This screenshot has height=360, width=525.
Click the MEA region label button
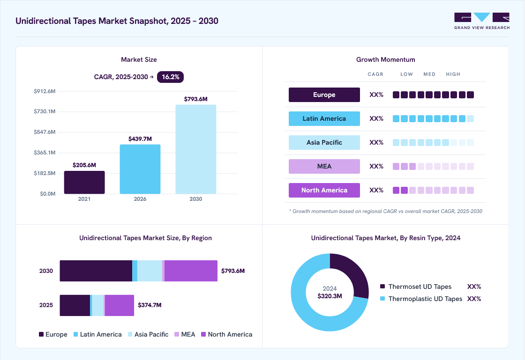pos(324,167)
